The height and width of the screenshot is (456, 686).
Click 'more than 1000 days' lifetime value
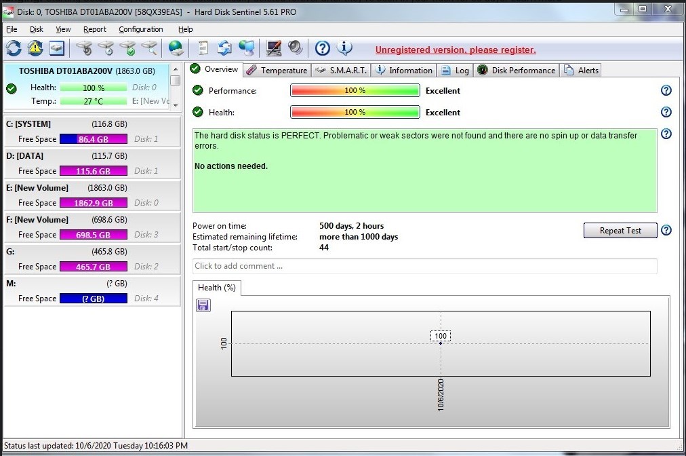click(x=359, y=237)
